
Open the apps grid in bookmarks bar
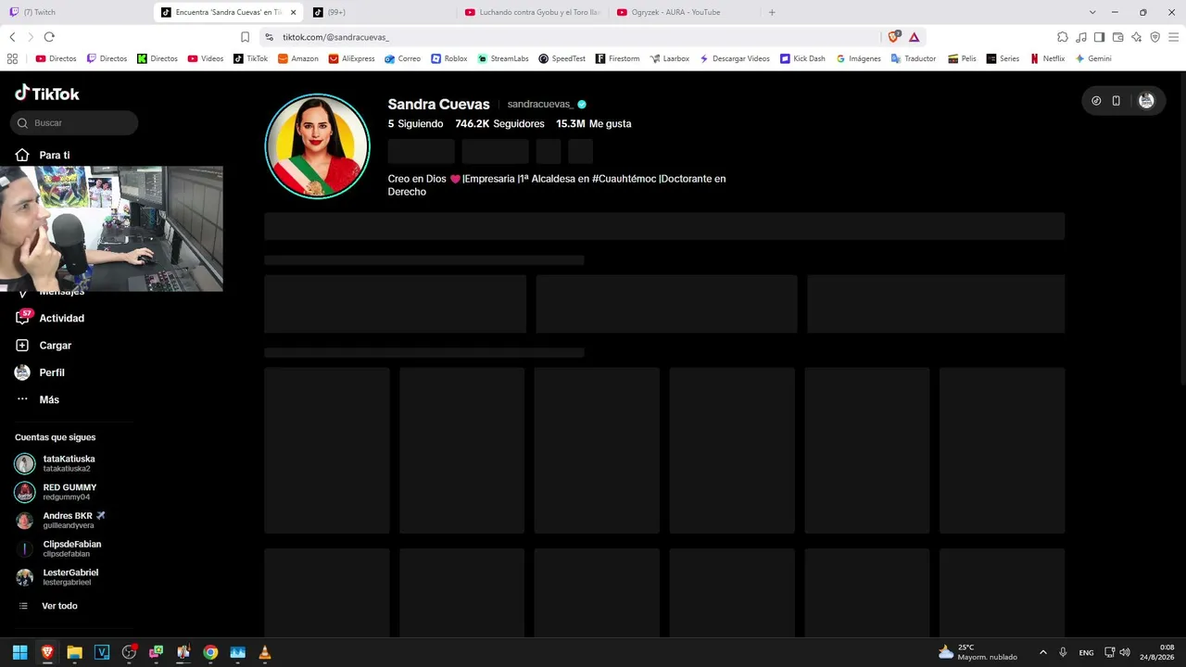click(12, 58)
